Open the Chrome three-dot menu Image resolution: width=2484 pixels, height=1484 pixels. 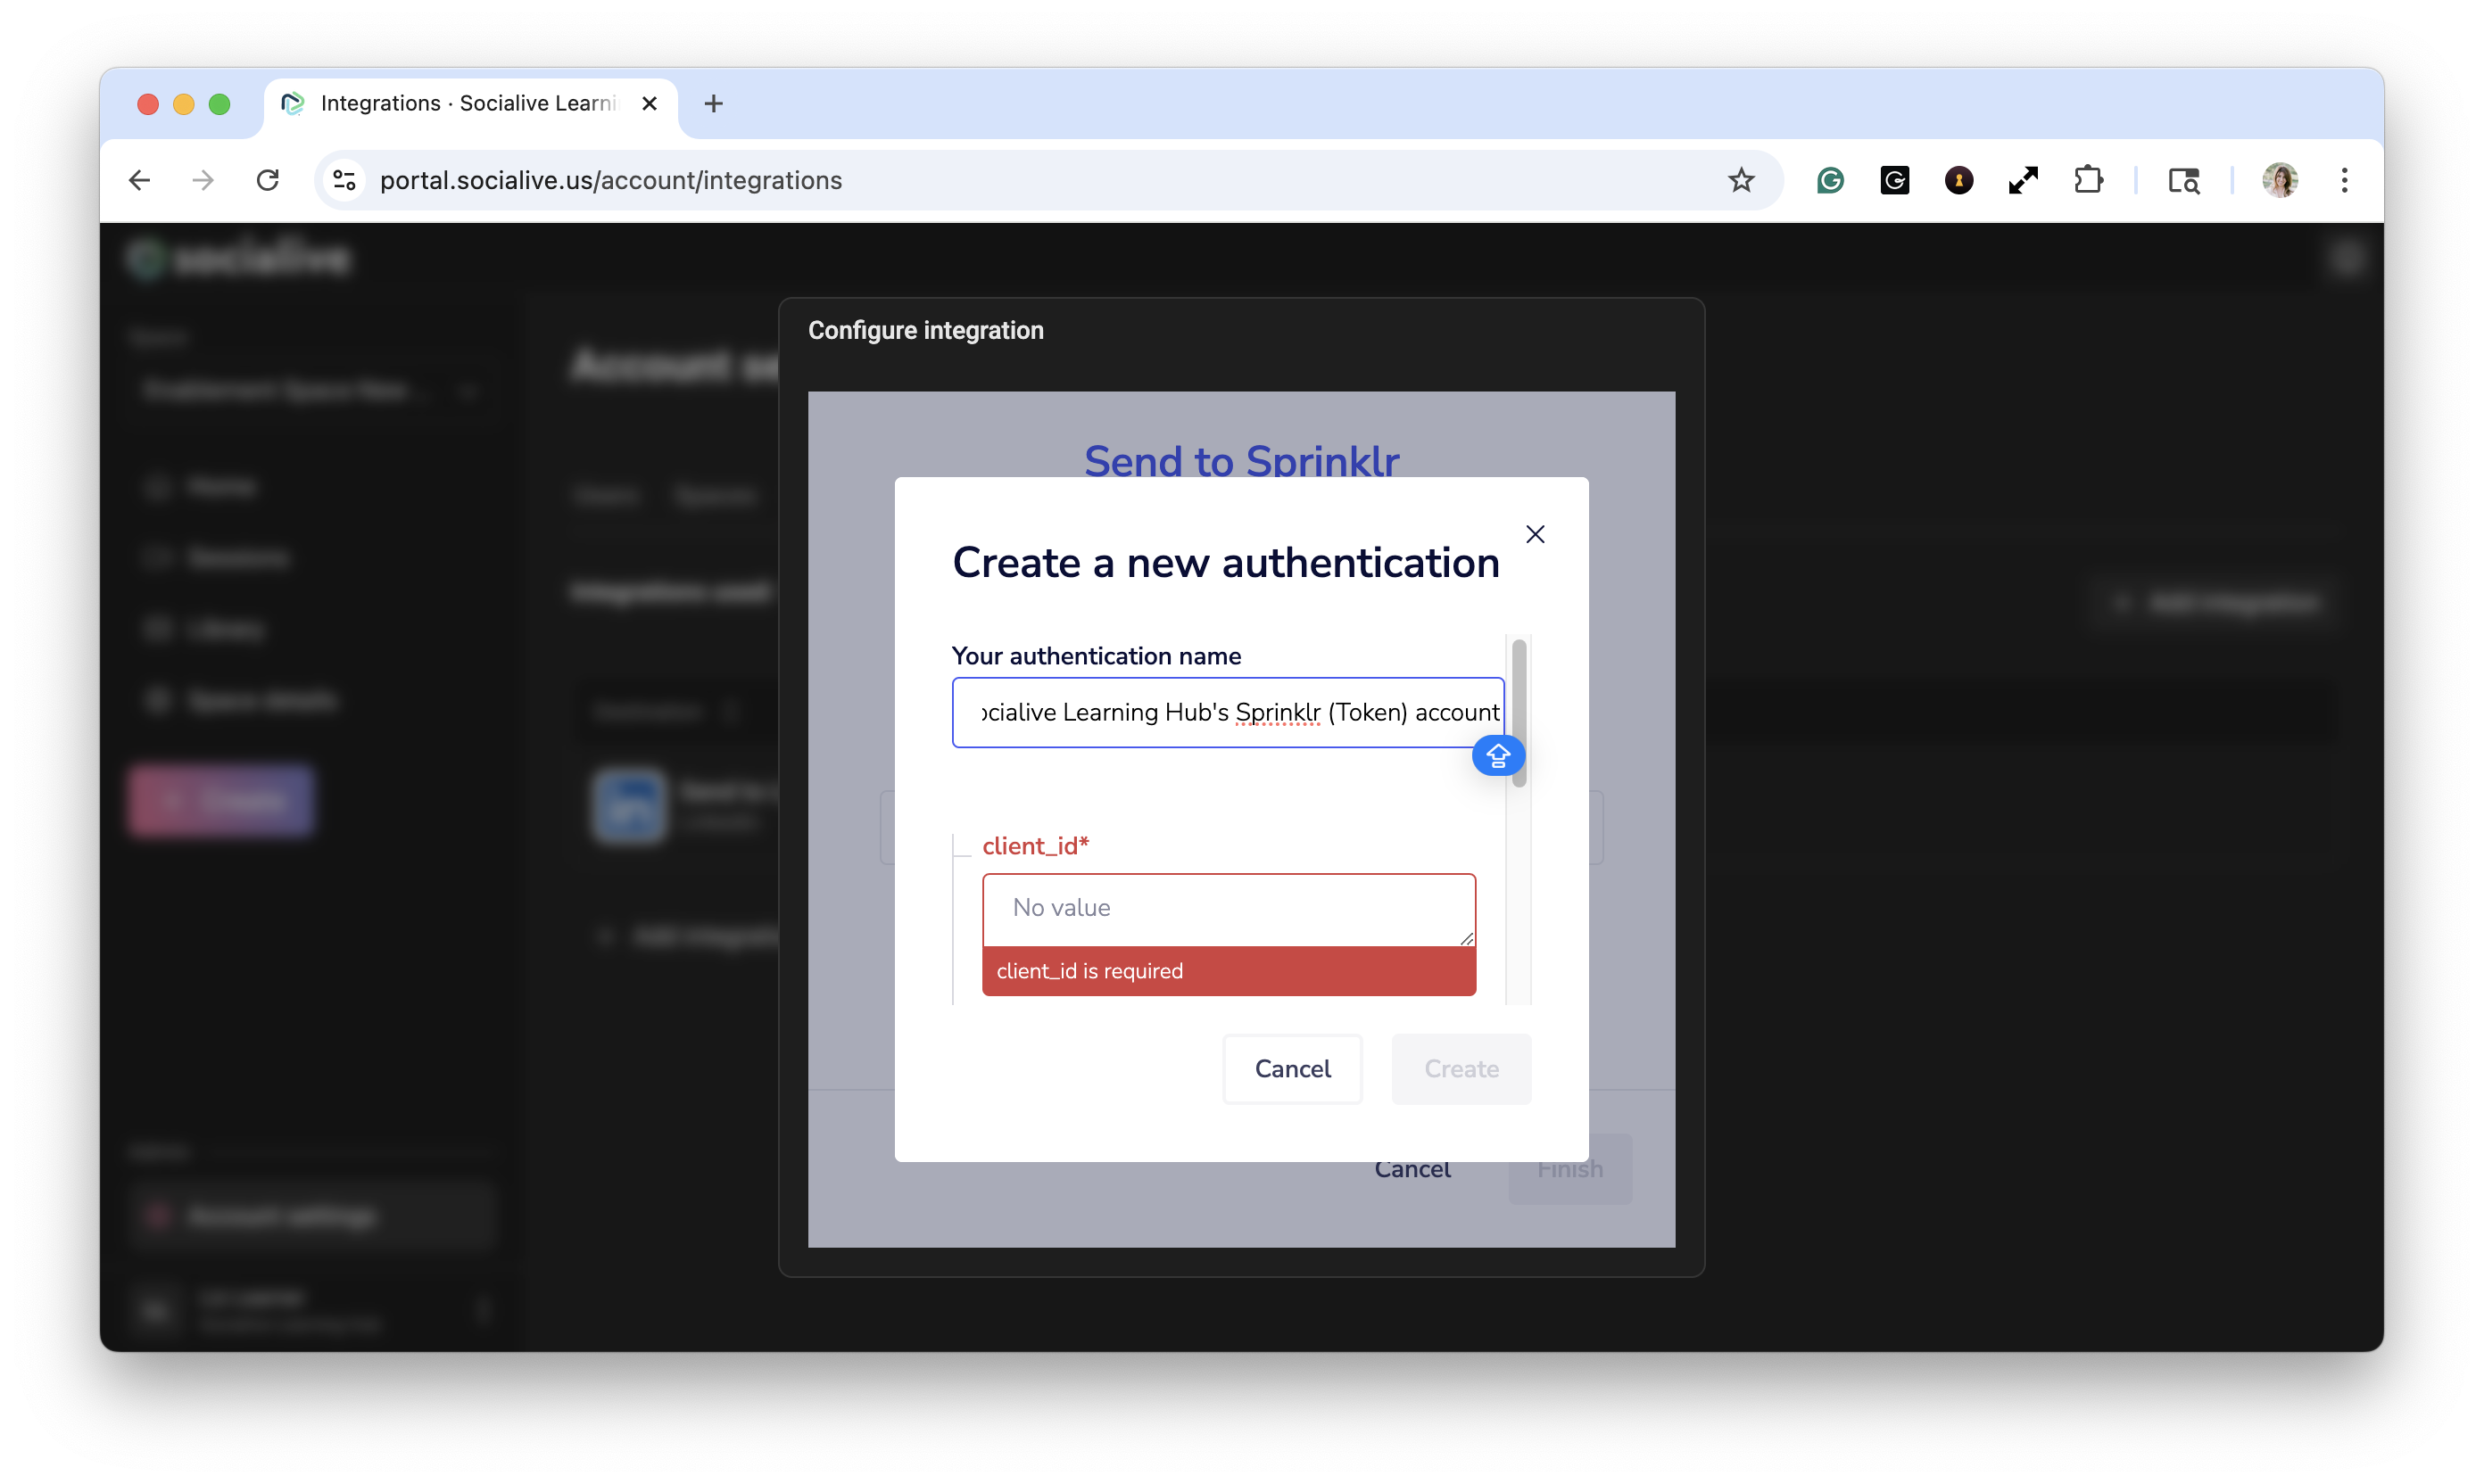(2344, 180)
